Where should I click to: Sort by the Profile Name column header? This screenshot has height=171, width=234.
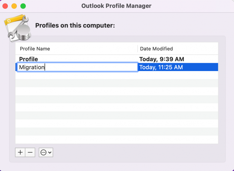[x=76, y=49]
